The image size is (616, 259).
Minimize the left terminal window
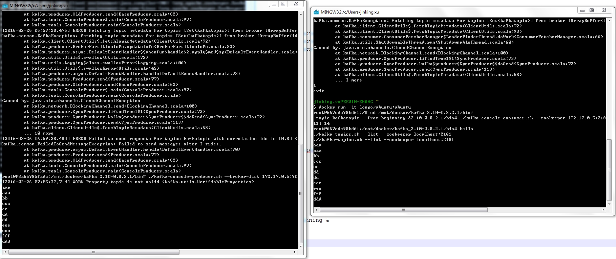(274, 4)
